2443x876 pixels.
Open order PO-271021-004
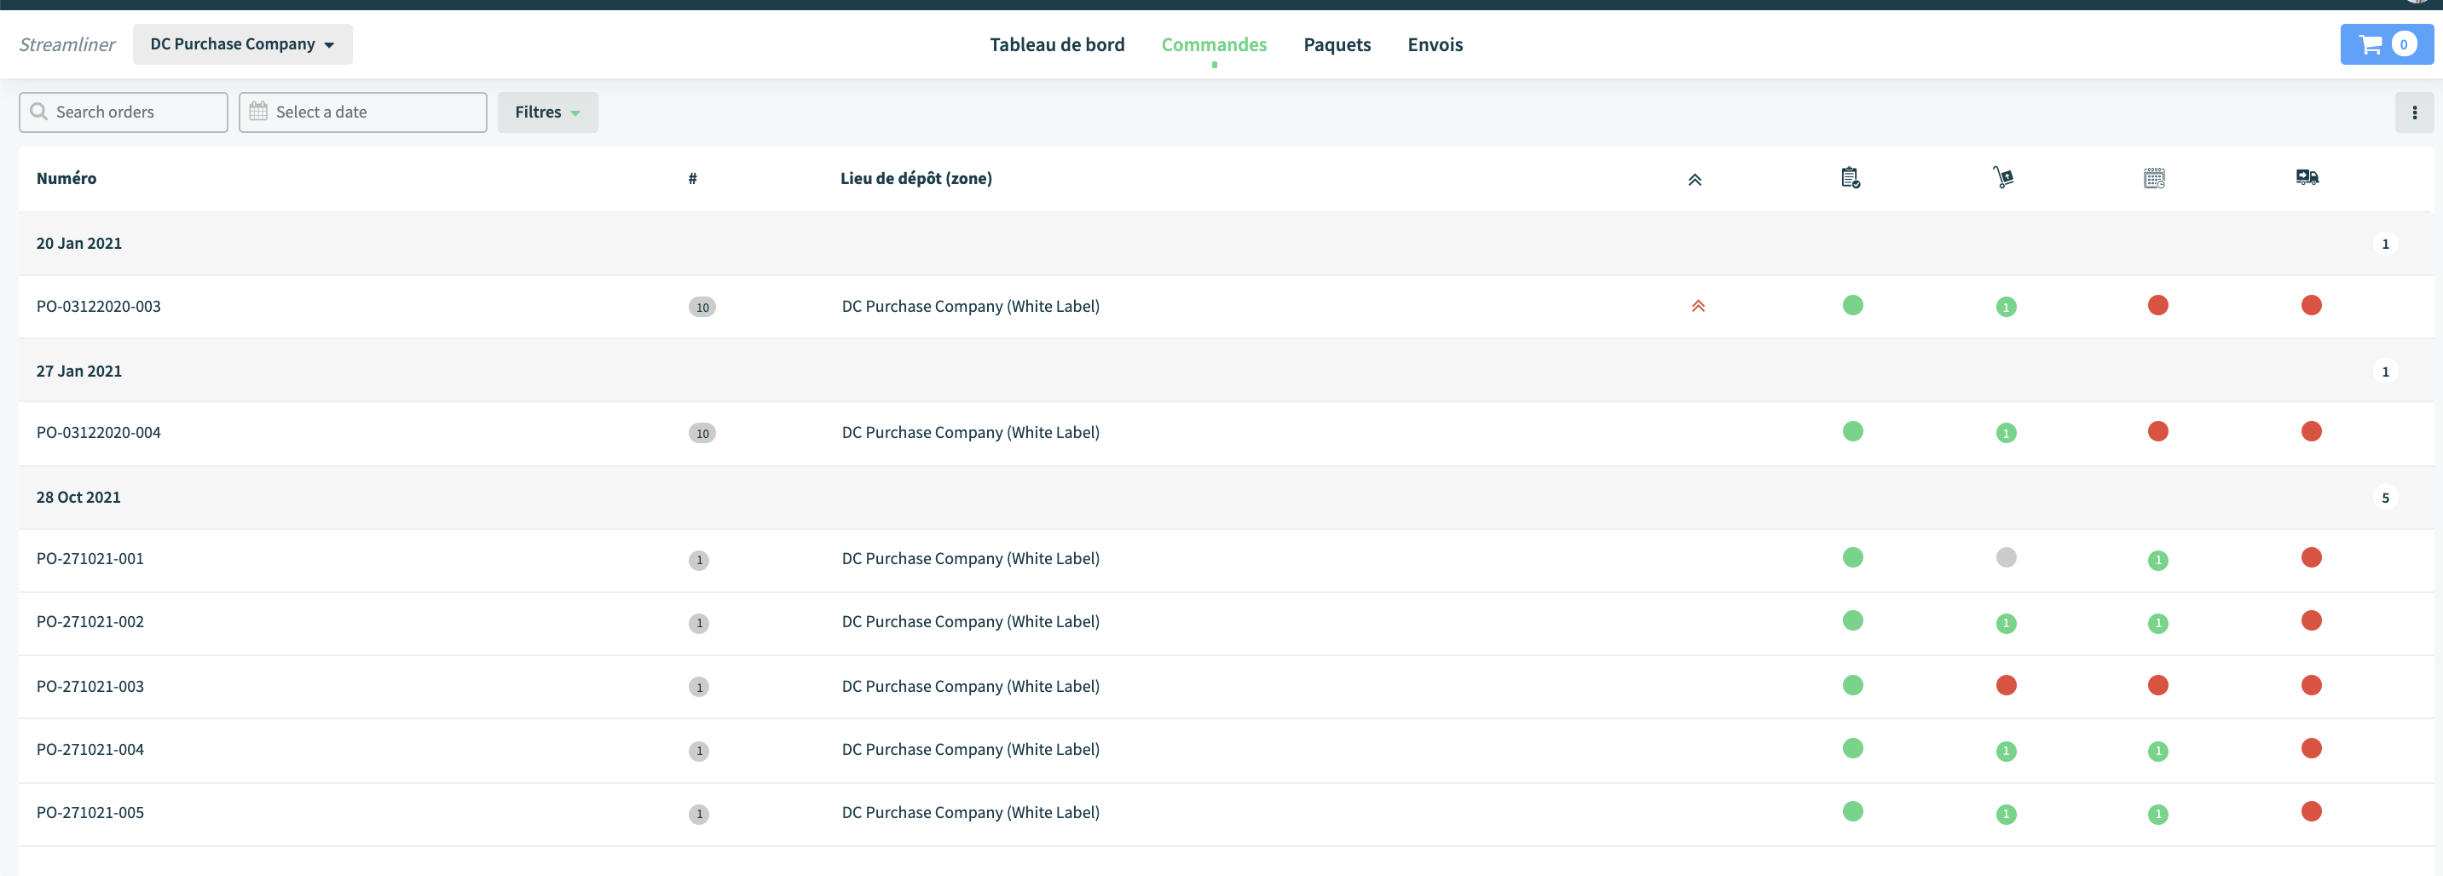[x=90, y=750]
